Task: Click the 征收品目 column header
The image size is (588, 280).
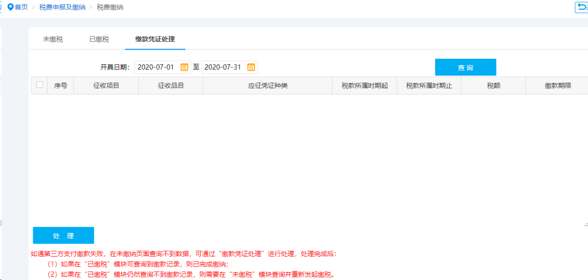Action: (171, 86)
